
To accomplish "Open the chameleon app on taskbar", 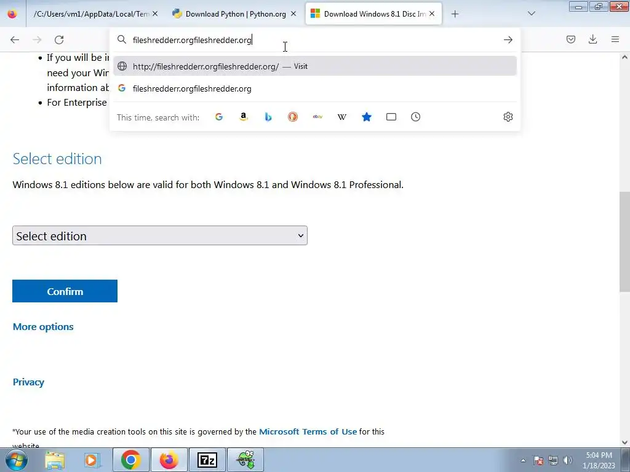I will click(x=245, y=460).
